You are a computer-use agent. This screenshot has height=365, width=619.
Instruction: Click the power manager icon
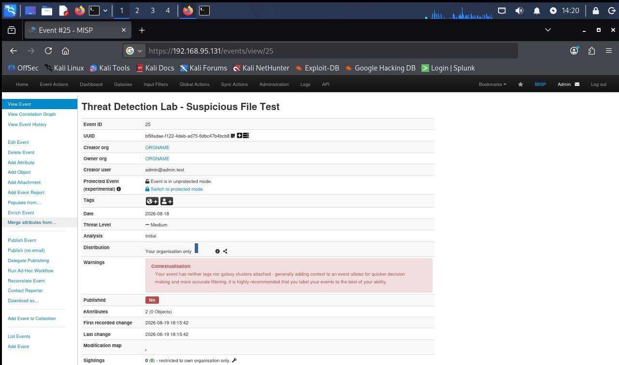(x=553, y=10)
